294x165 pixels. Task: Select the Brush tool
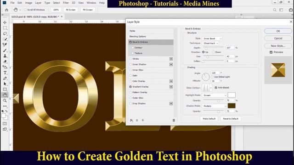[x=5, y=50]
